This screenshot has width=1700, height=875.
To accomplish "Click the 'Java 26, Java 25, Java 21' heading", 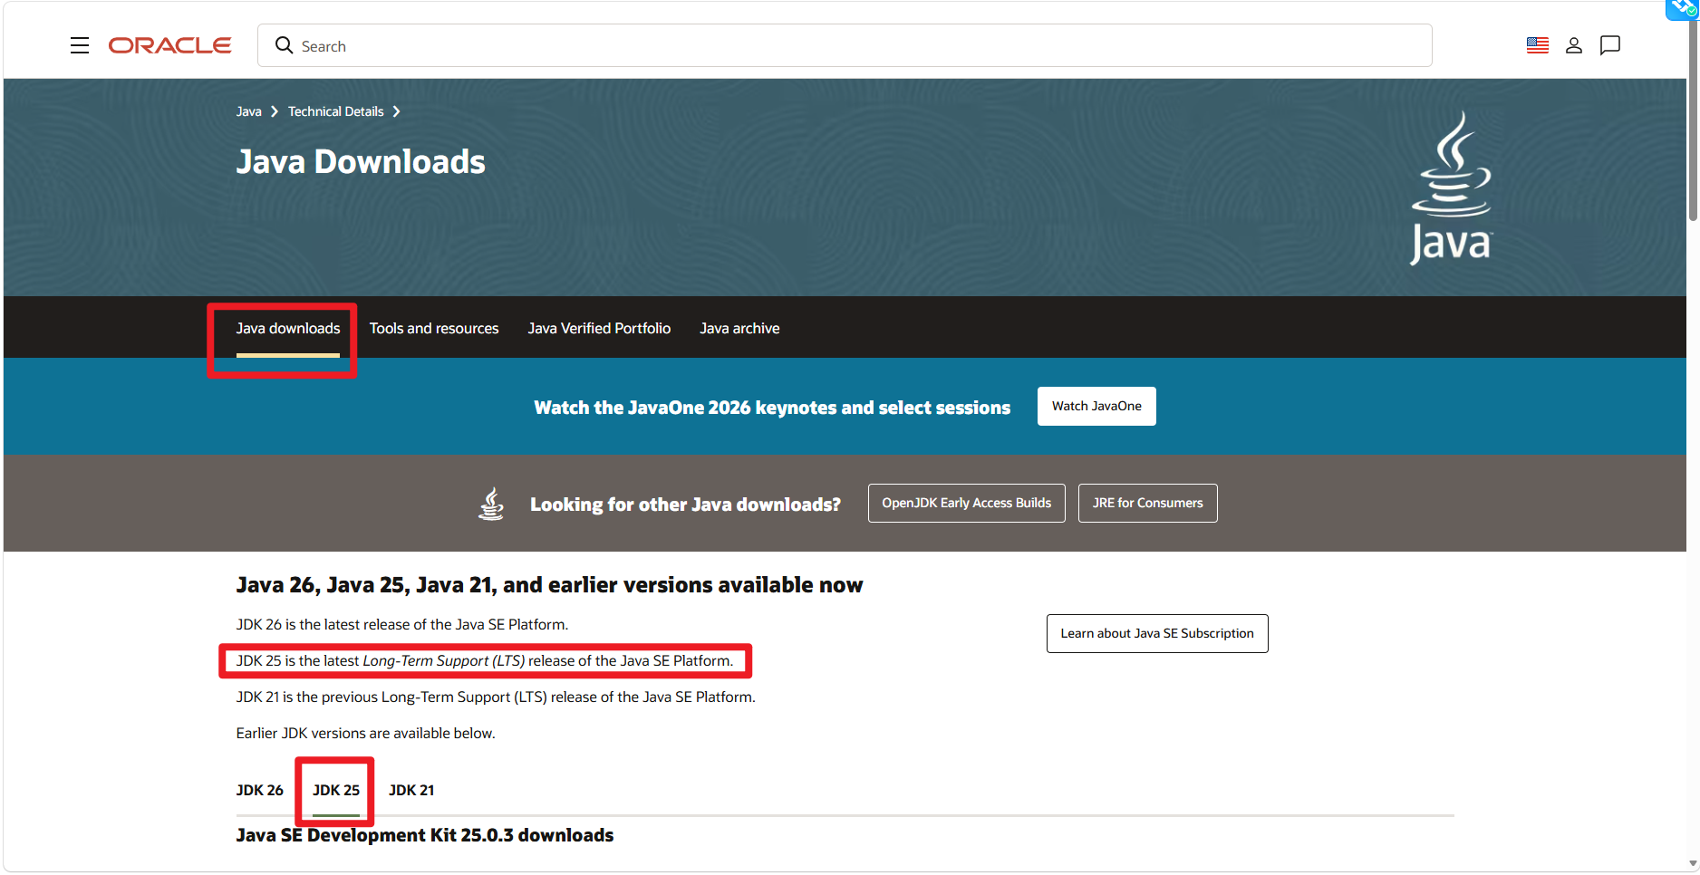I will coord(549,585).
